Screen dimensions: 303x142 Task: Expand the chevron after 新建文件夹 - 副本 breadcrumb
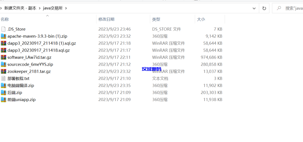point(40,8)
